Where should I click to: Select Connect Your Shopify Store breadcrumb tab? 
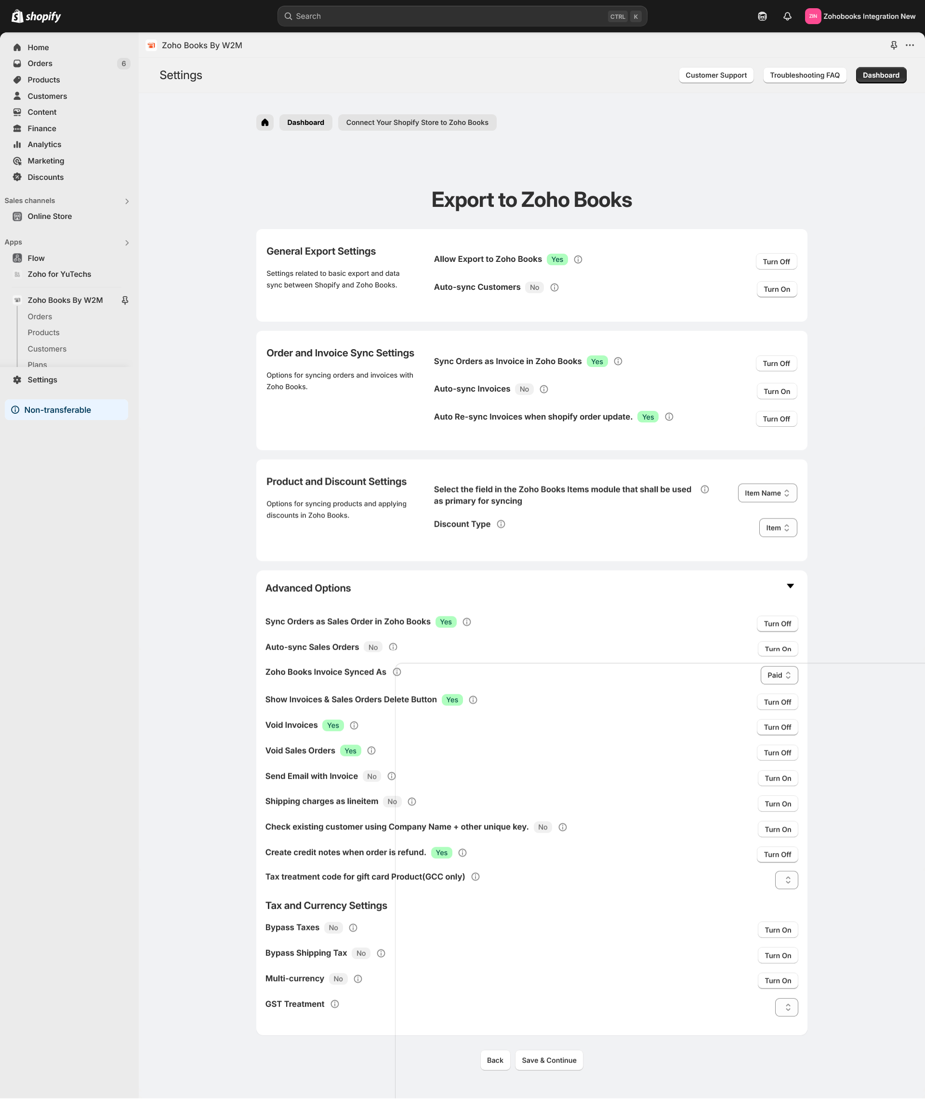tap(417, 122)
